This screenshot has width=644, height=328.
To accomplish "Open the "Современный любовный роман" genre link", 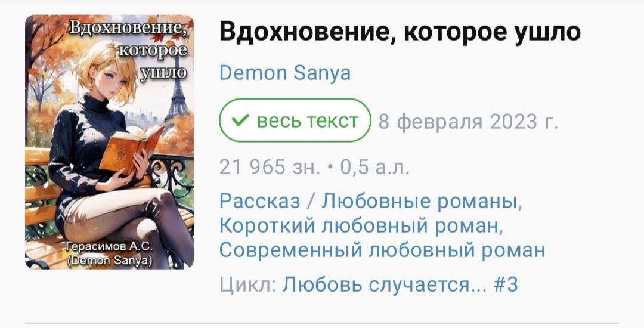I will (x=382, y=250).
